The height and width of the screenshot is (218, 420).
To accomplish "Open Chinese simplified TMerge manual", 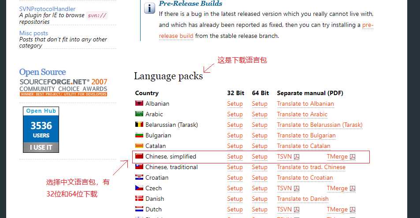I will [x=337, y=157].
